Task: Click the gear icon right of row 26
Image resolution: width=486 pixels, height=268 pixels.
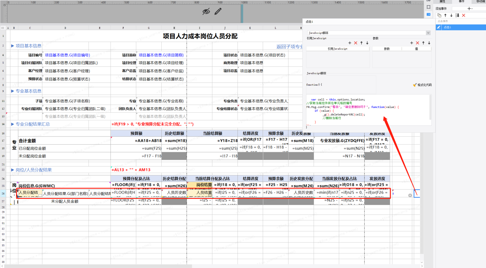Action: coord(410,195)
